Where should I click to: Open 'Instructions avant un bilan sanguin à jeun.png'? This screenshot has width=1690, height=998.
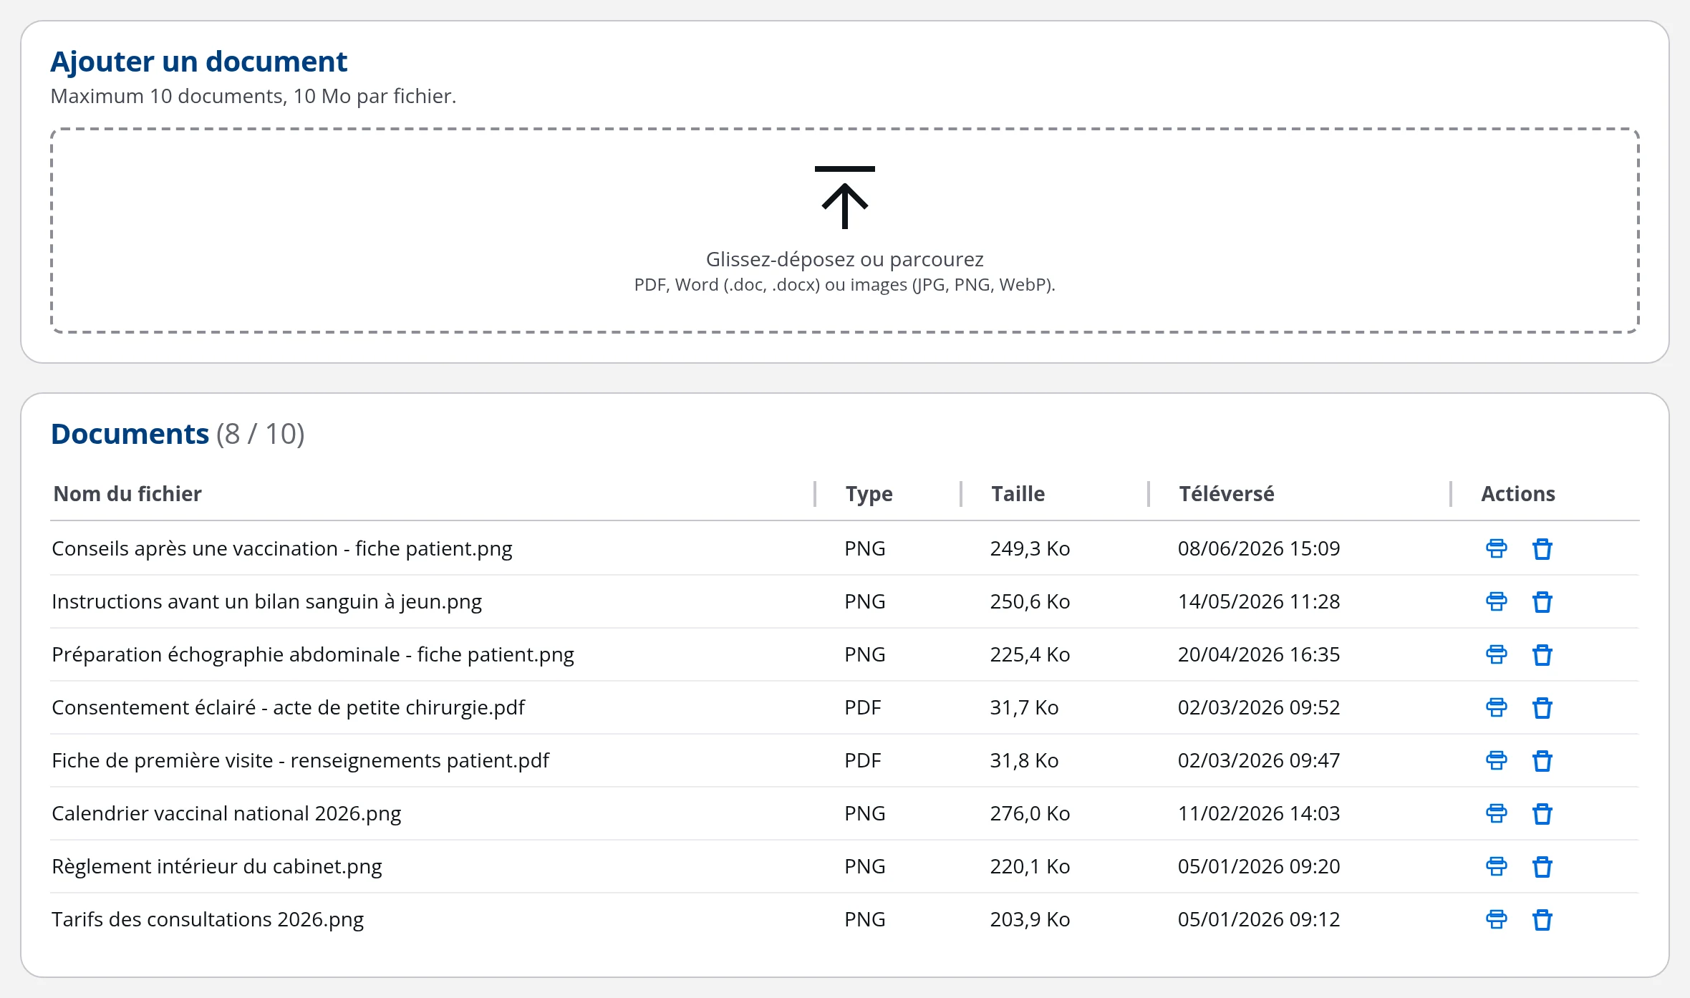267,601
